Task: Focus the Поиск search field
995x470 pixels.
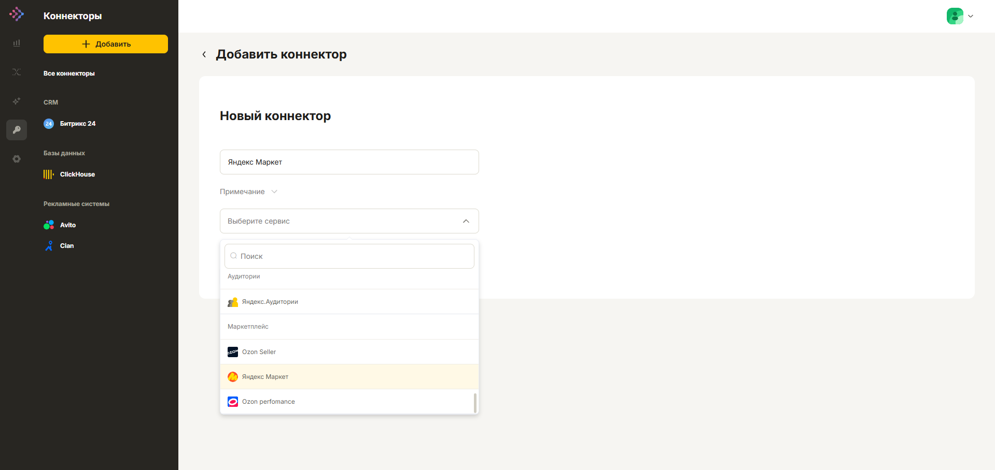Action: coord(349,256)
